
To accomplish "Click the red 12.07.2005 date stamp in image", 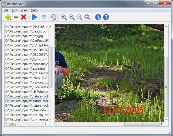I will pos(123,110).
